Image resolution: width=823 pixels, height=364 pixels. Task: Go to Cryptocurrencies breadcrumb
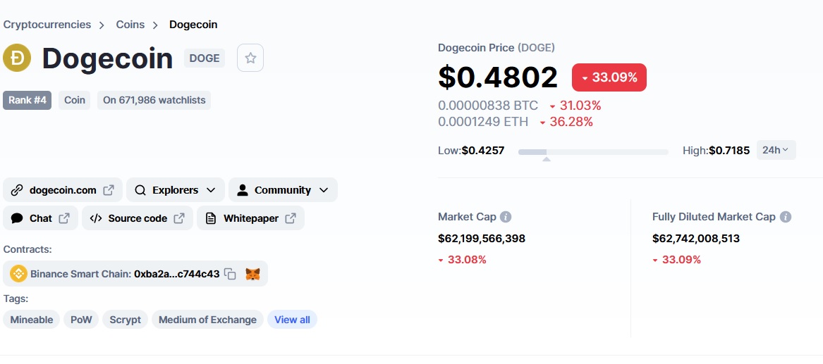point(47,25)
